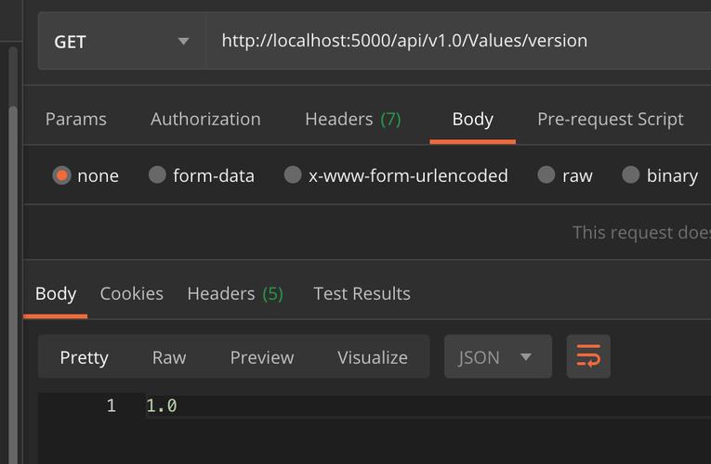Open the Authorization tab
This screenshot has height=464, width=711.
coord(205,119)
